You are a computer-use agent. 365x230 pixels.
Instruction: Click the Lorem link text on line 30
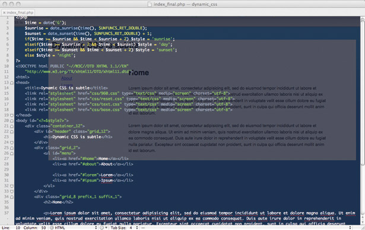[107, 175]
